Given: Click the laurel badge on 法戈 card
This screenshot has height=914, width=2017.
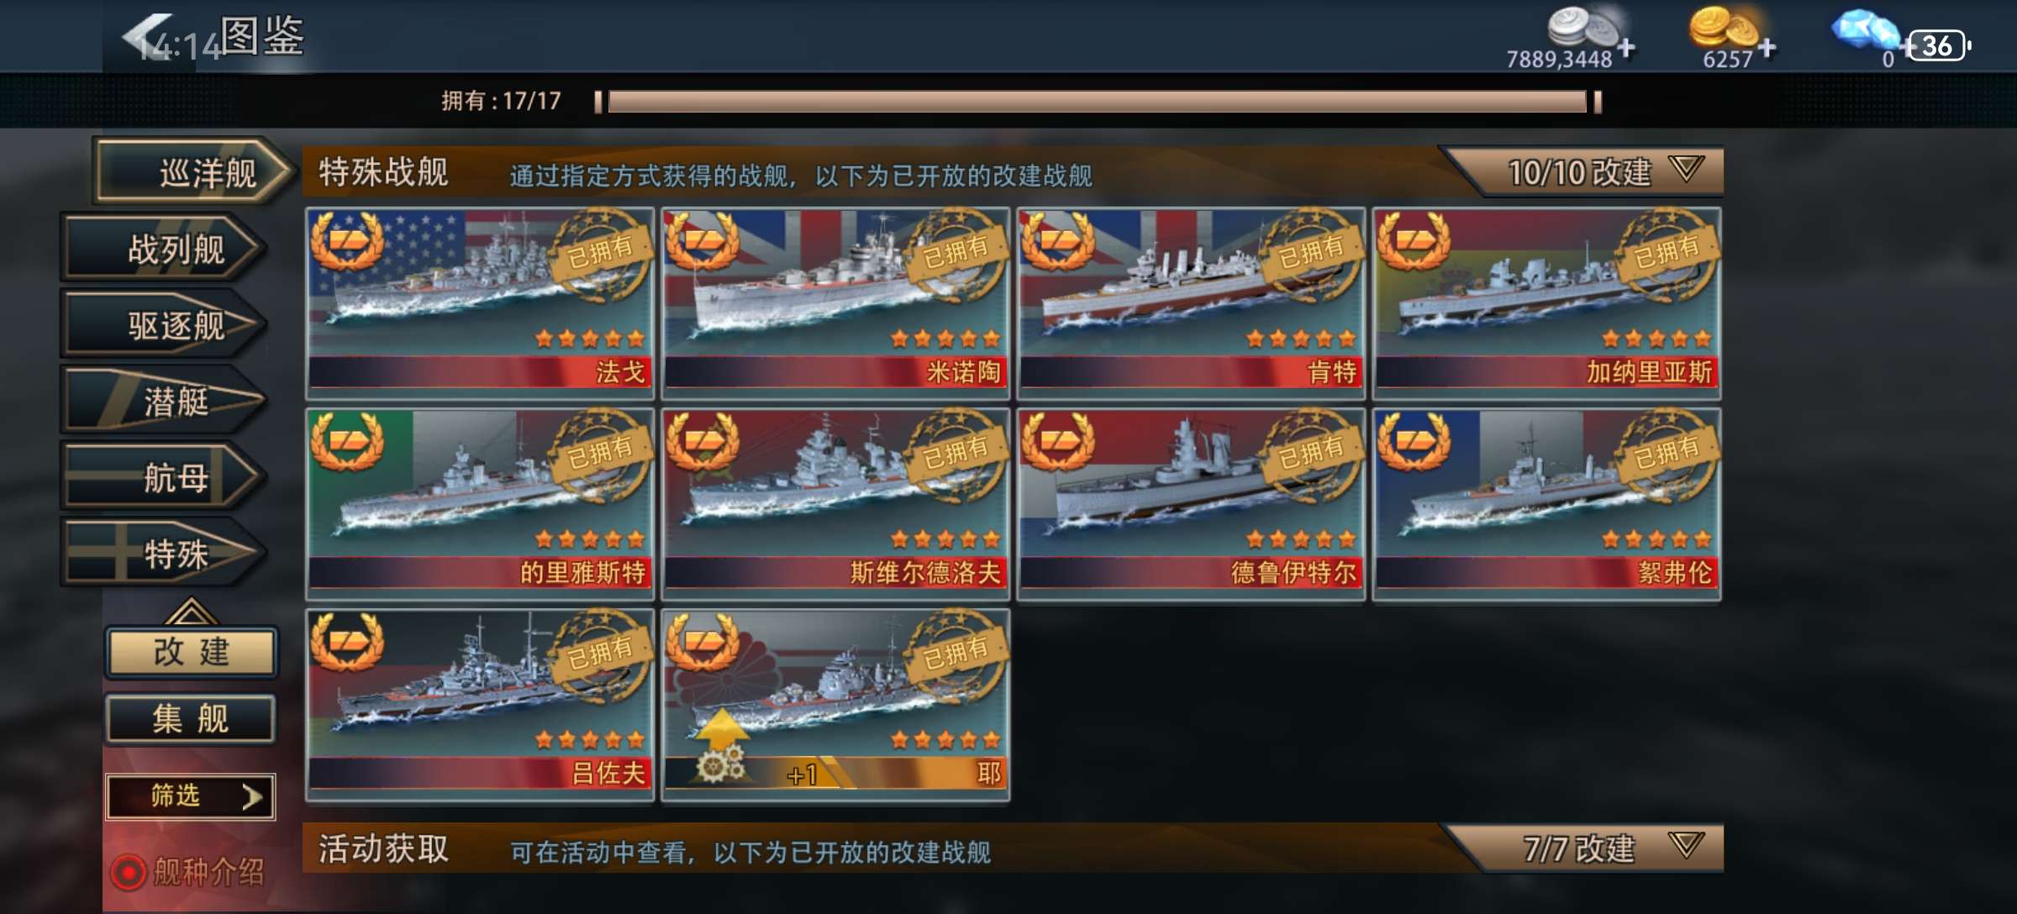Looking at the screenshot, I should (347, 239).
